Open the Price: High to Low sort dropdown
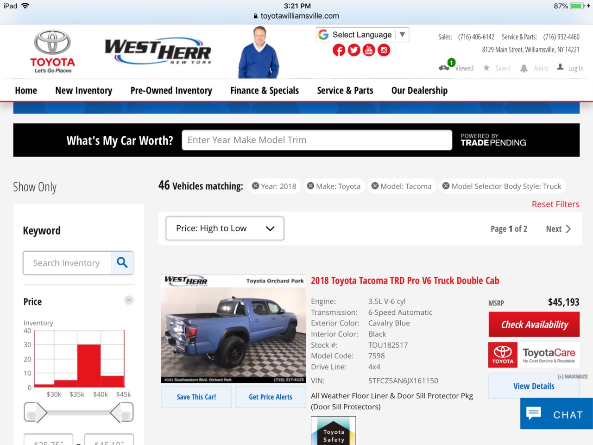 tap(225, 229)
